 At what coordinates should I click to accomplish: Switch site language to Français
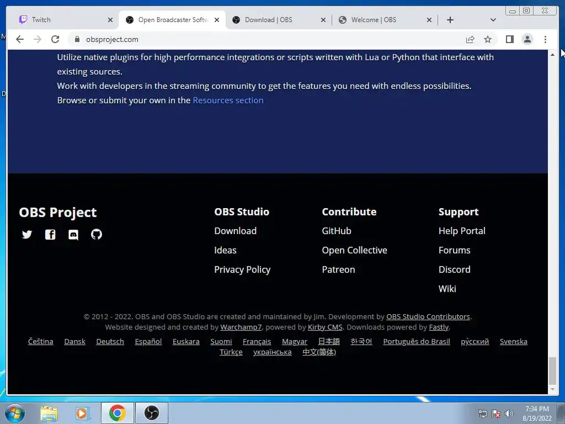tap(257, 341)
